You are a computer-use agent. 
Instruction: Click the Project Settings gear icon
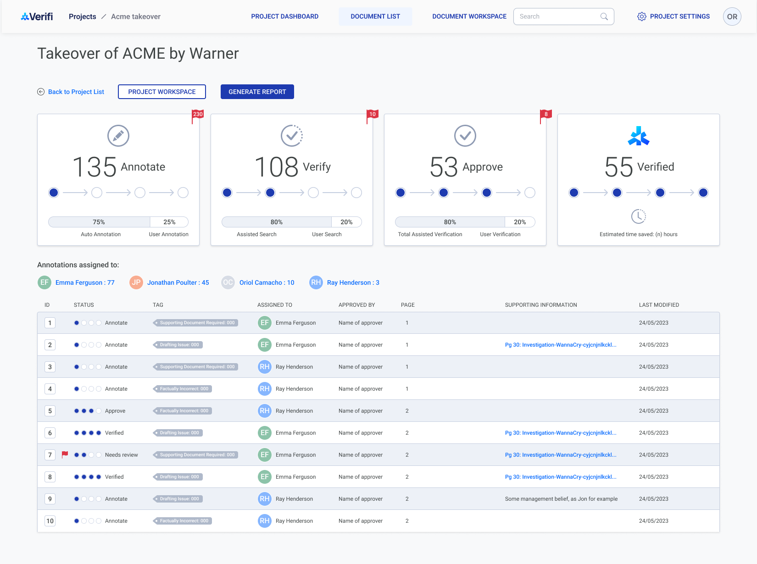(x=642, y=17)
